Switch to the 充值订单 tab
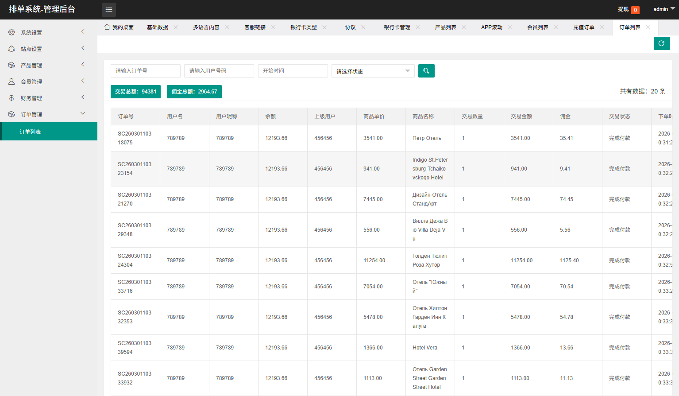The image size is (679, 396). 583,27
